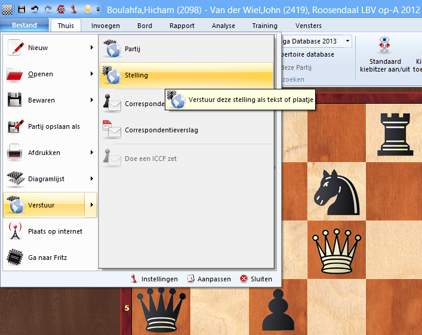Click the black rook on the board
The image size is (422, 335).
pyautogui.click(x=395, y=135)
